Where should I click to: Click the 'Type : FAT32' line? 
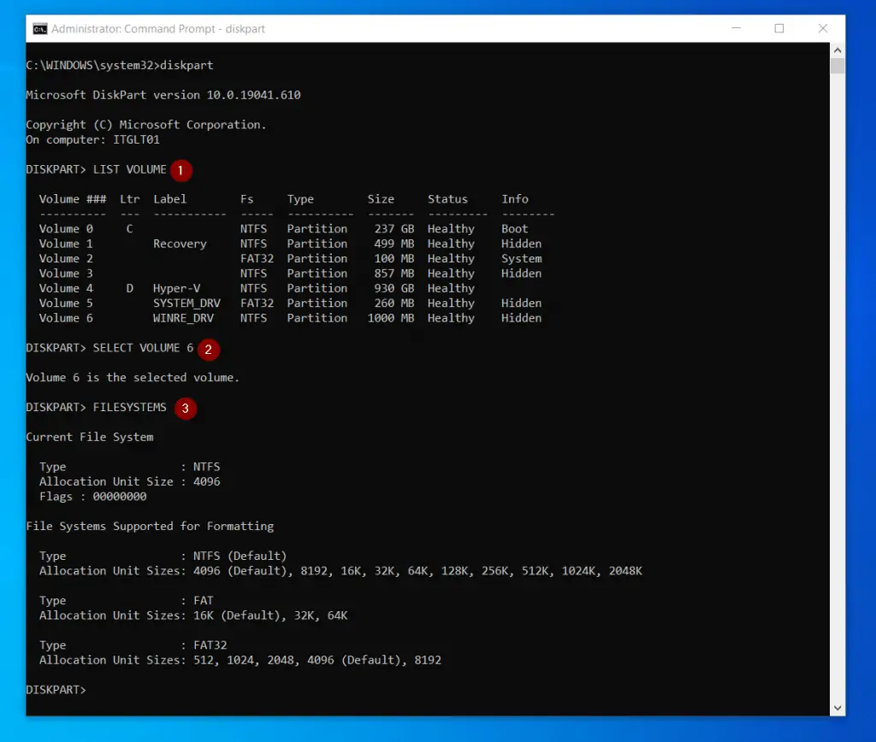pos(133,645)
